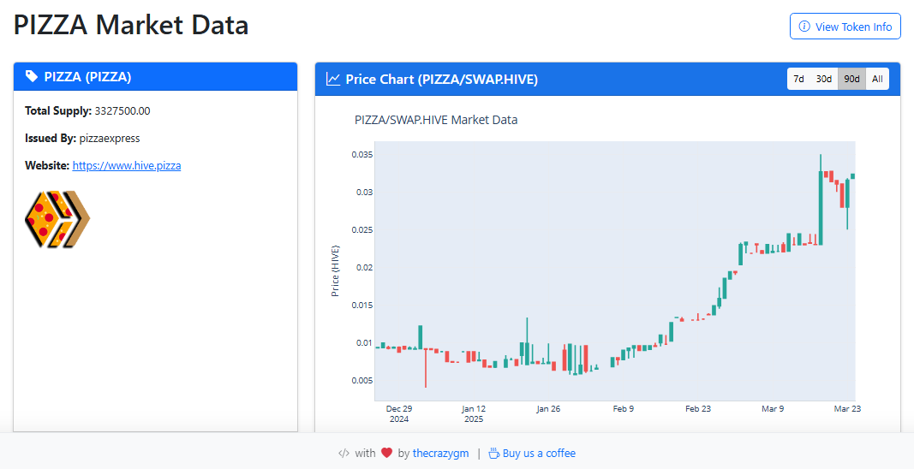Screen dimensions: 914x469
Task: Open the https://www.hive.pizza website link
Action: [127, 165]
